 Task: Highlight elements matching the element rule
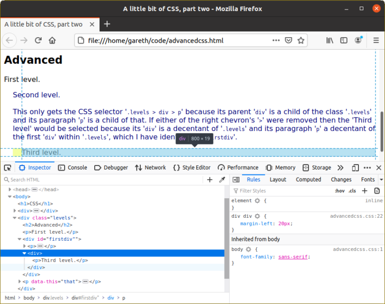pyautogui.click(x=257, y=201)
